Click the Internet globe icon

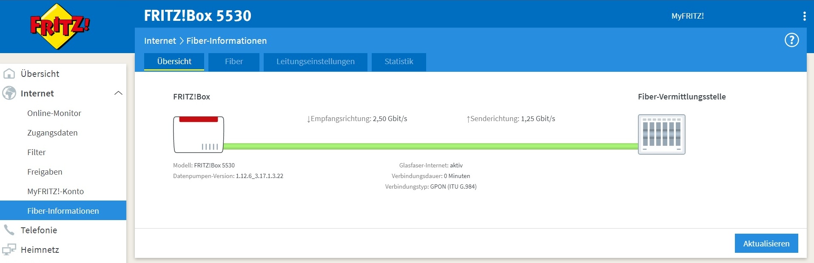pos(9,93)
